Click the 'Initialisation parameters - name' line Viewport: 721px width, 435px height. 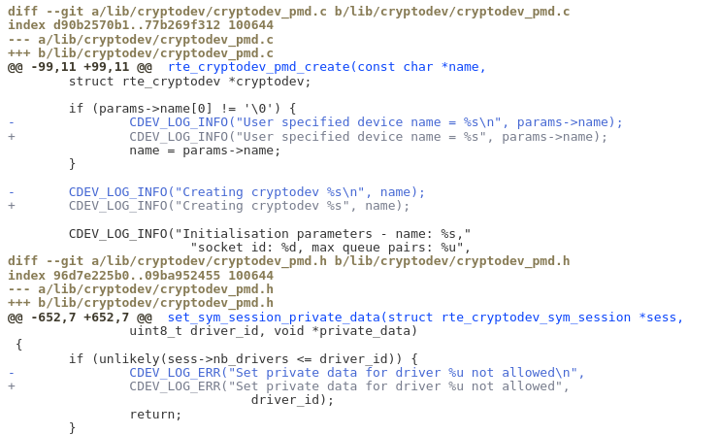[x=270, y=234]
